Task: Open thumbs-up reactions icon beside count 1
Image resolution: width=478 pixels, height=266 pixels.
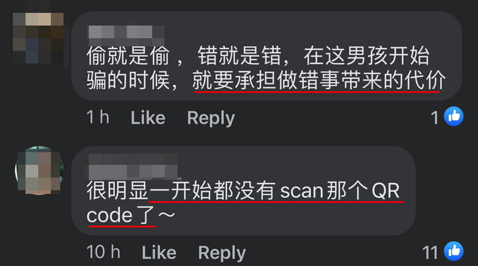Action: pos(454,116)
